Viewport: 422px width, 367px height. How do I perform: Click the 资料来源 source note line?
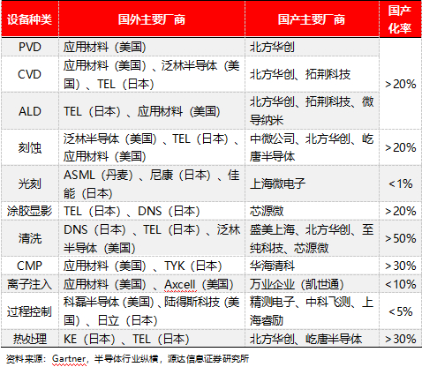127,358
